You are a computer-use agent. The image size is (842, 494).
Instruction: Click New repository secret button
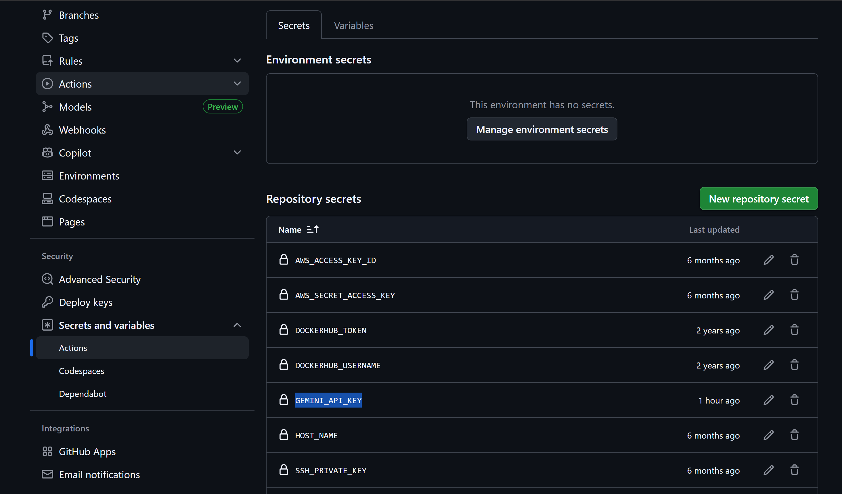pos(759,198)
